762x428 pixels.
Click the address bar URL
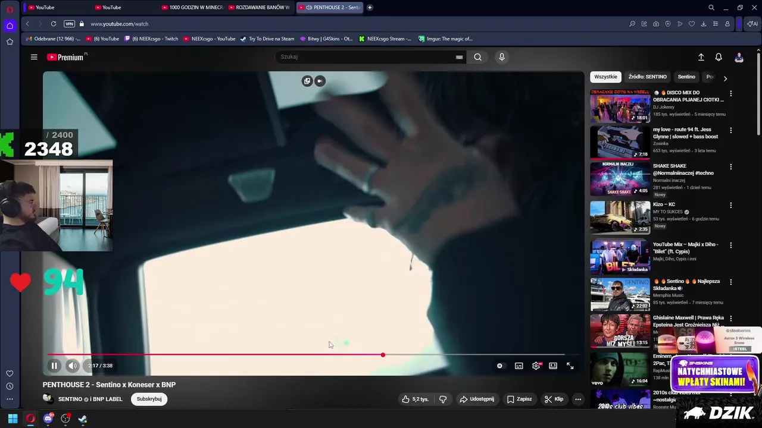(x=119, y=24)
